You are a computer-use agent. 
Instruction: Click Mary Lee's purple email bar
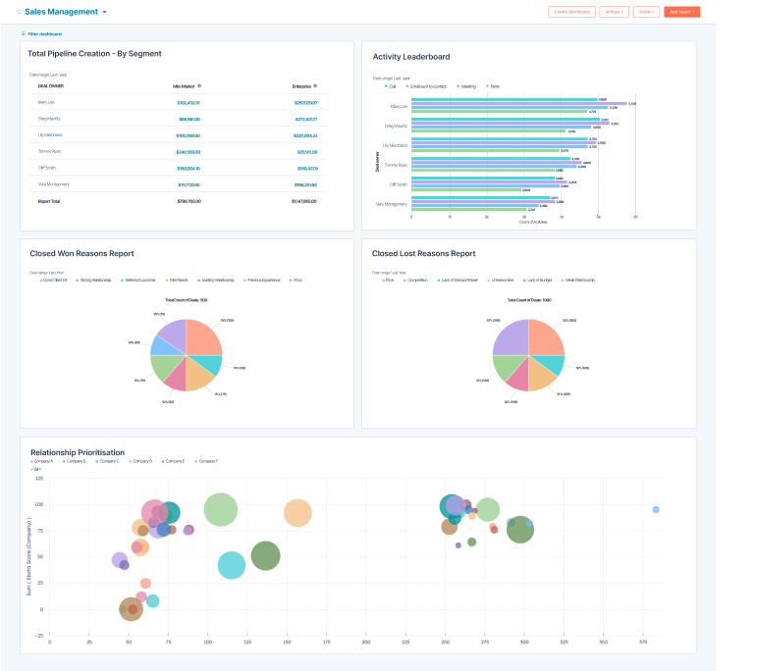(x=519, y=104)
